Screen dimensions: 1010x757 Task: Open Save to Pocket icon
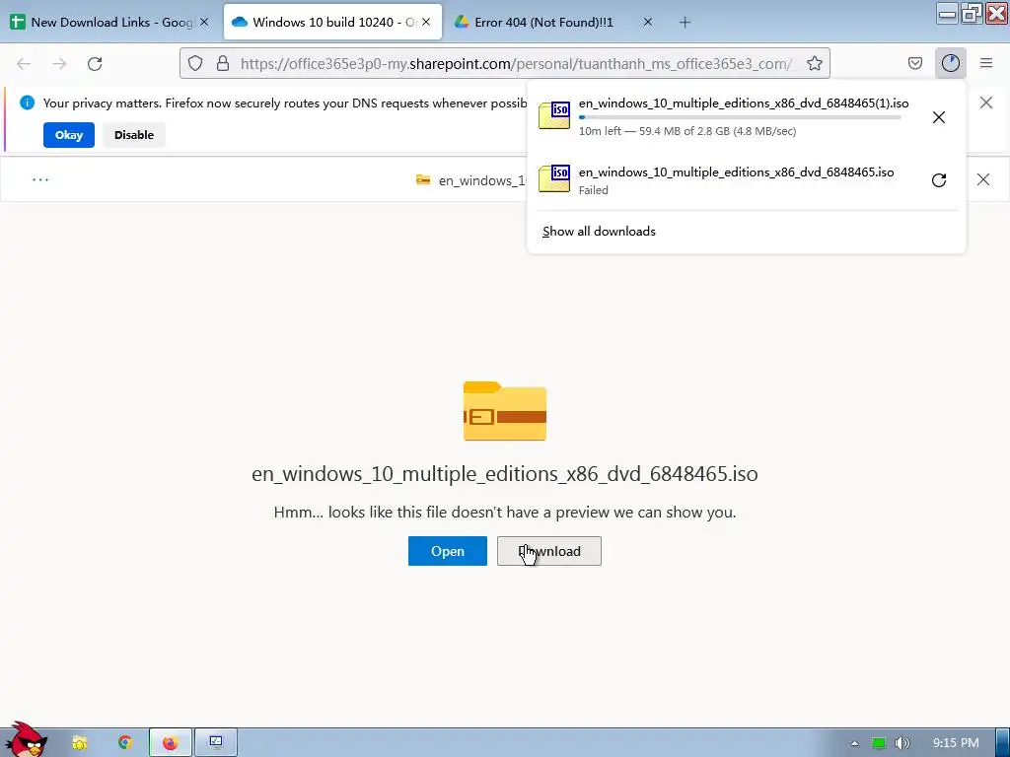coord(914,63)
